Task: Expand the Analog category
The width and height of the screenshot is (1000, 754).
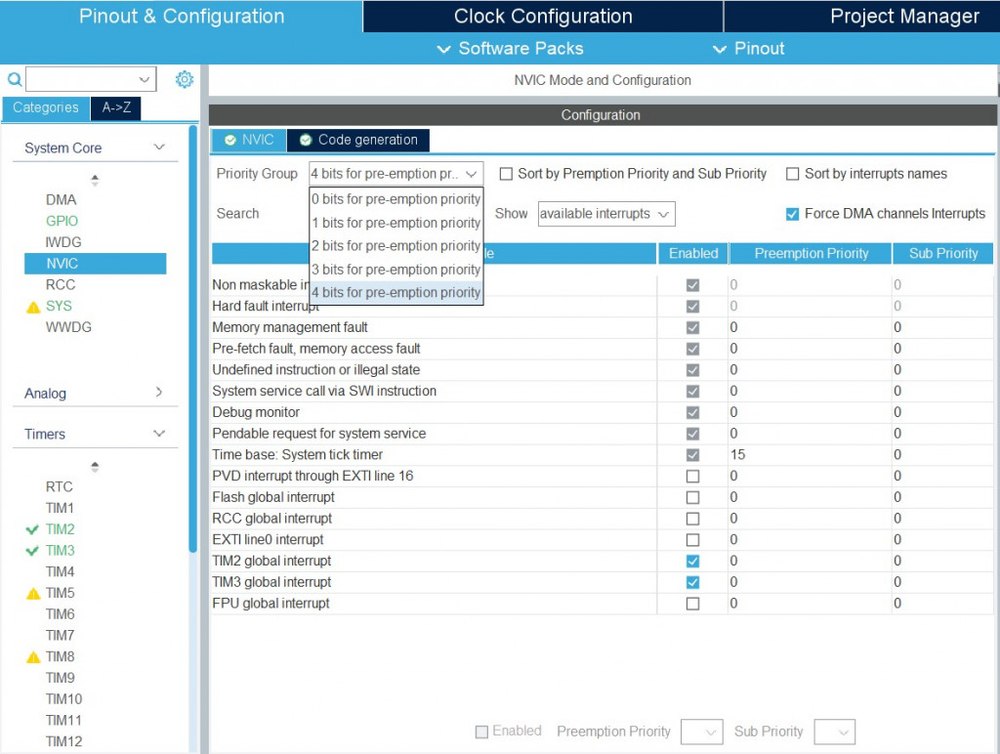Action: coord(159,393)
